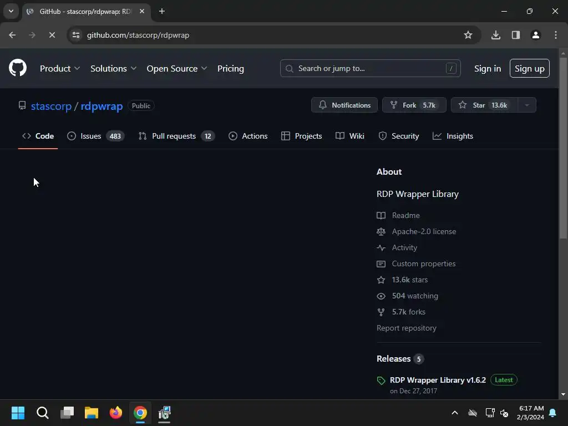The image size is (568, 426).
Task: Open Task View on the taskbar
Action: coord(67,413)
